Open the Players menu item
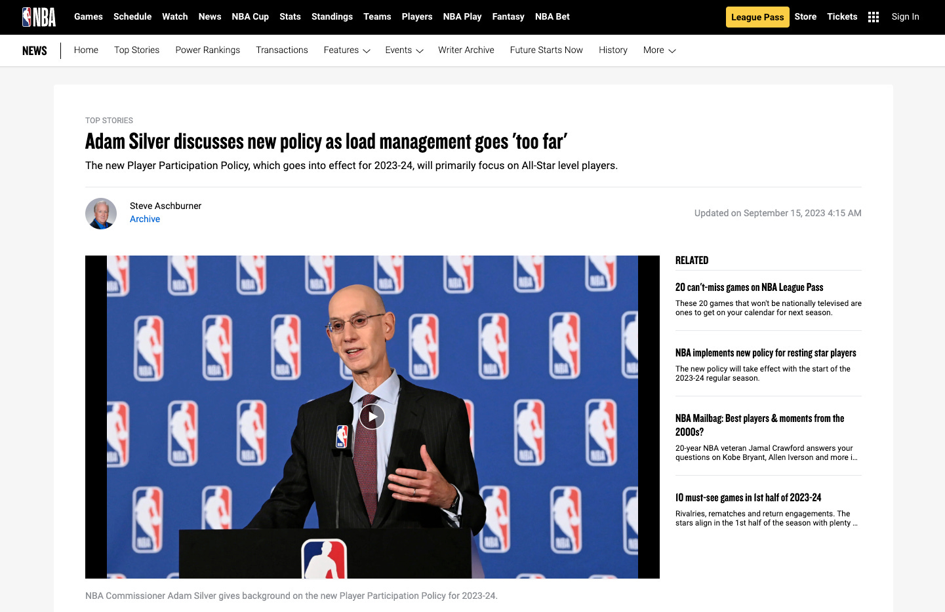 417,17
